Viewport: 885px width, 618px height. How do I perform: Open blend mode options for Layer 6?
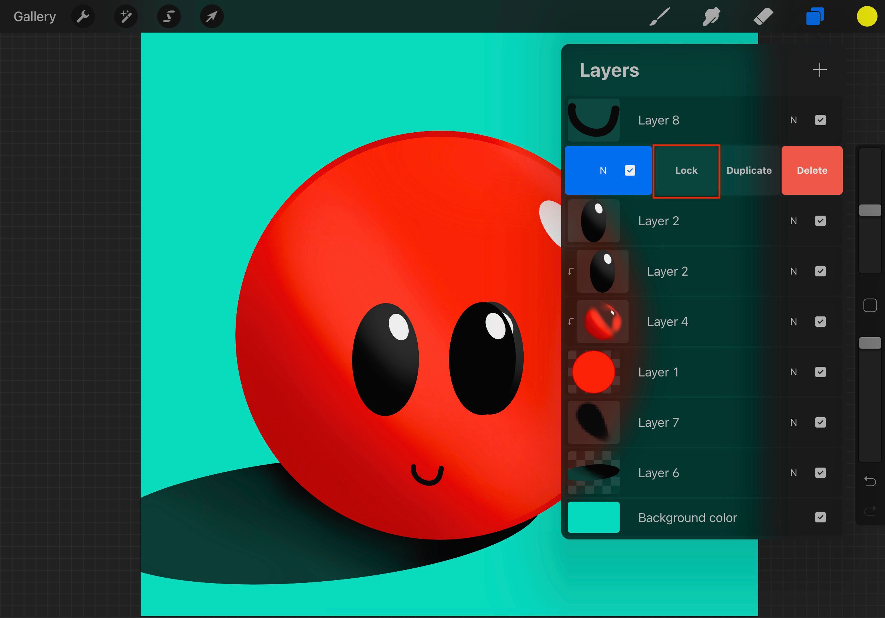pyautogui.click(x=794, y=473)
